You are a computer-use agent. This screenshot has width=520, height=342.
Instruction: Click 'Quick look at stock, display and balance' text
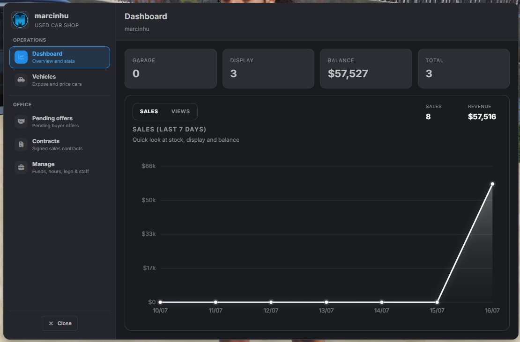(186, 140)
